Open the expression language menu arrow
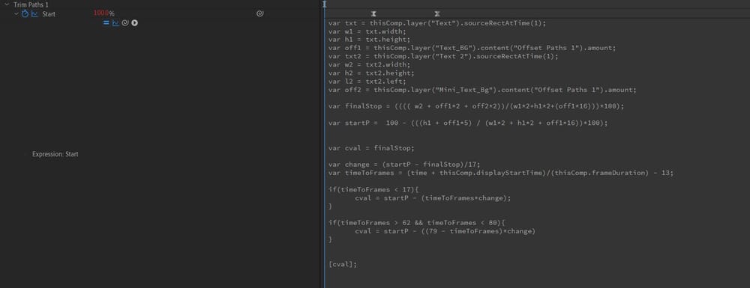The width and height of the screenshot is (750, 288). click(x=135, y=22)
